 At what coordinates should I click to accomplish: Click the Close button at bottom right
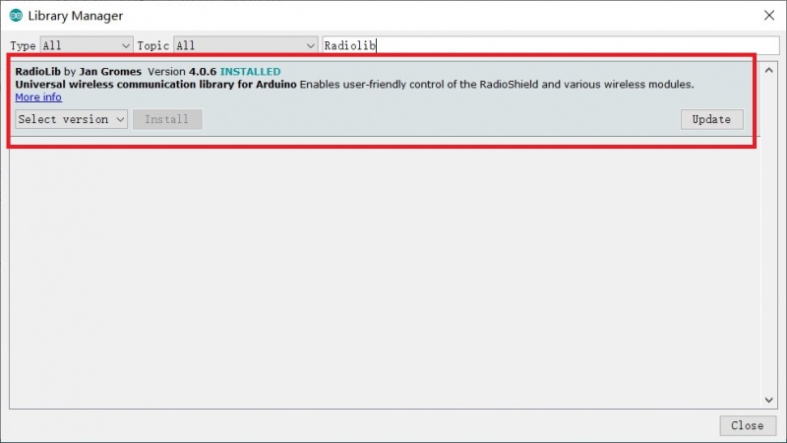click(x=748, y=425)
